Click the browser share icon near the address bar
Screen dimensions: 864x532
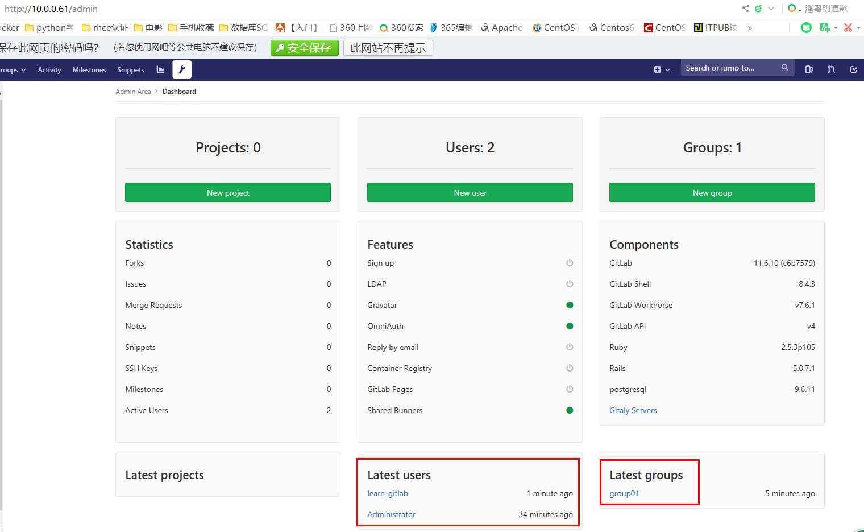(x=745, y=9)
